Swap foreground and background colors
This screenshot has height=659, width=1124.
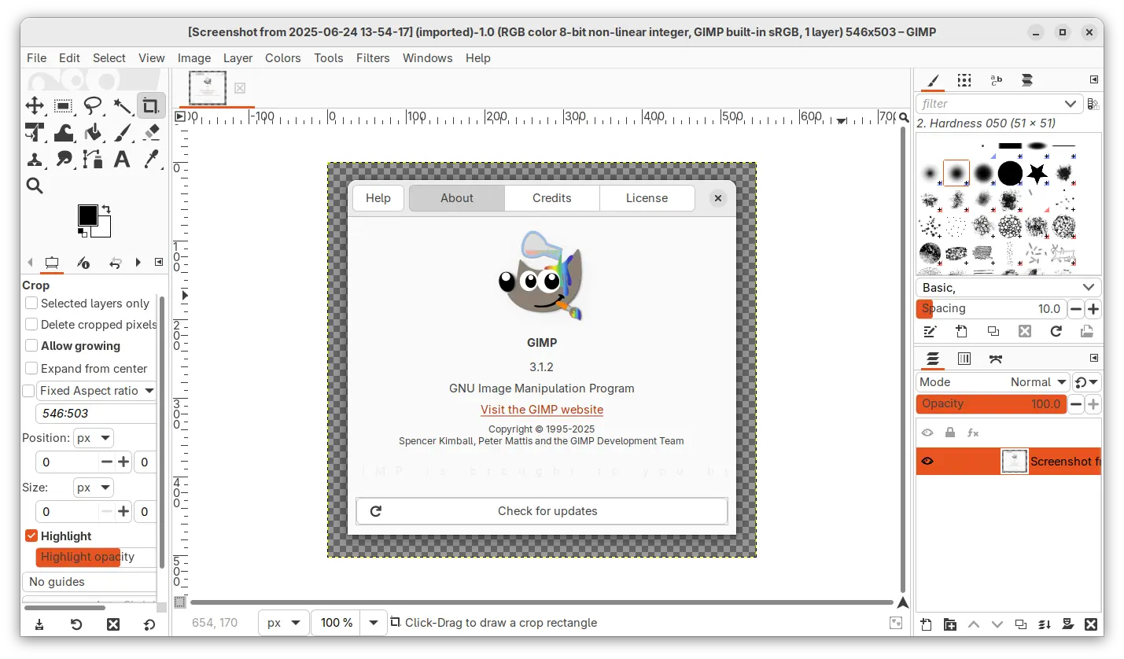click(106, 209)
